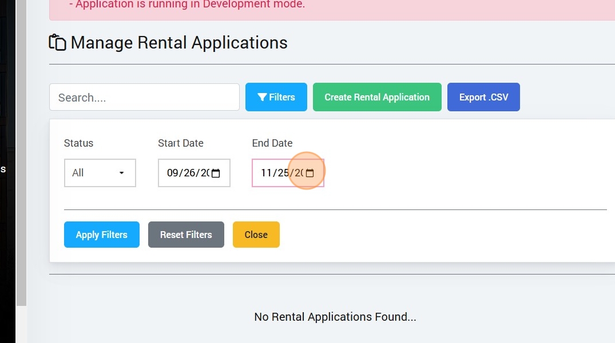Click the funnel icon on the Filters button
The height and width of the screenshot is (343, 615).
pos(262,98)
